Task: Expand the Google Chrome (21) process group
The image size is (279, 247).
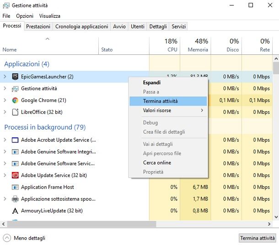Action: click(x=5, y=100)
